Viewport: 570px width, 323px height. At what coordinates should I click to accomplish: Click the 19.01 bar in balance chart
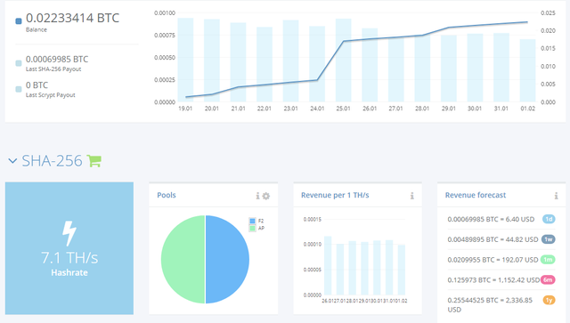(185, 60)
